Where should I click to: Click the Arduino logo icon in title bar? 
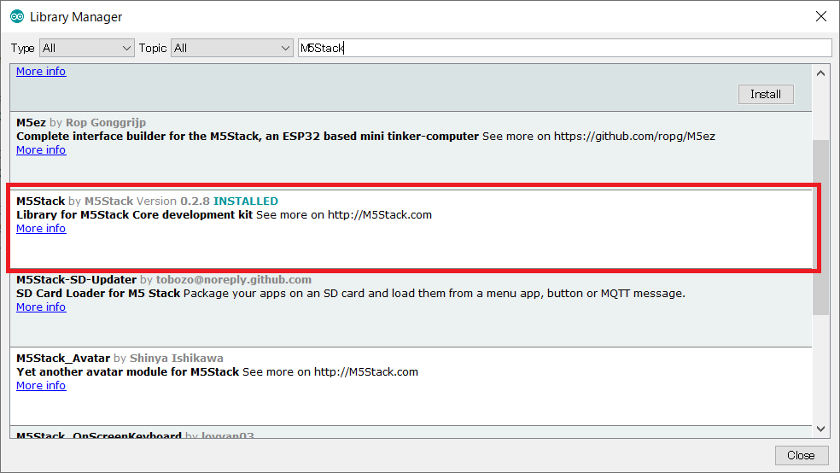tap(17, 16)
